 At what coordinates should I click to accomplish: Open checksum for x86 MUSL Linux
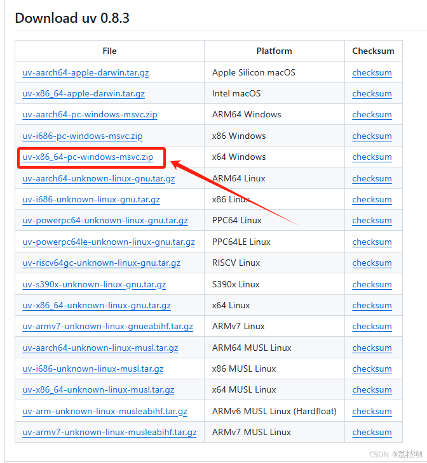[x=372, y=369]
